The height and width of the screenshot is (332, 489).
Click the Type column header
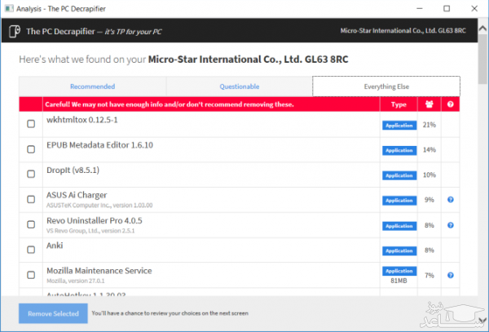399,104
